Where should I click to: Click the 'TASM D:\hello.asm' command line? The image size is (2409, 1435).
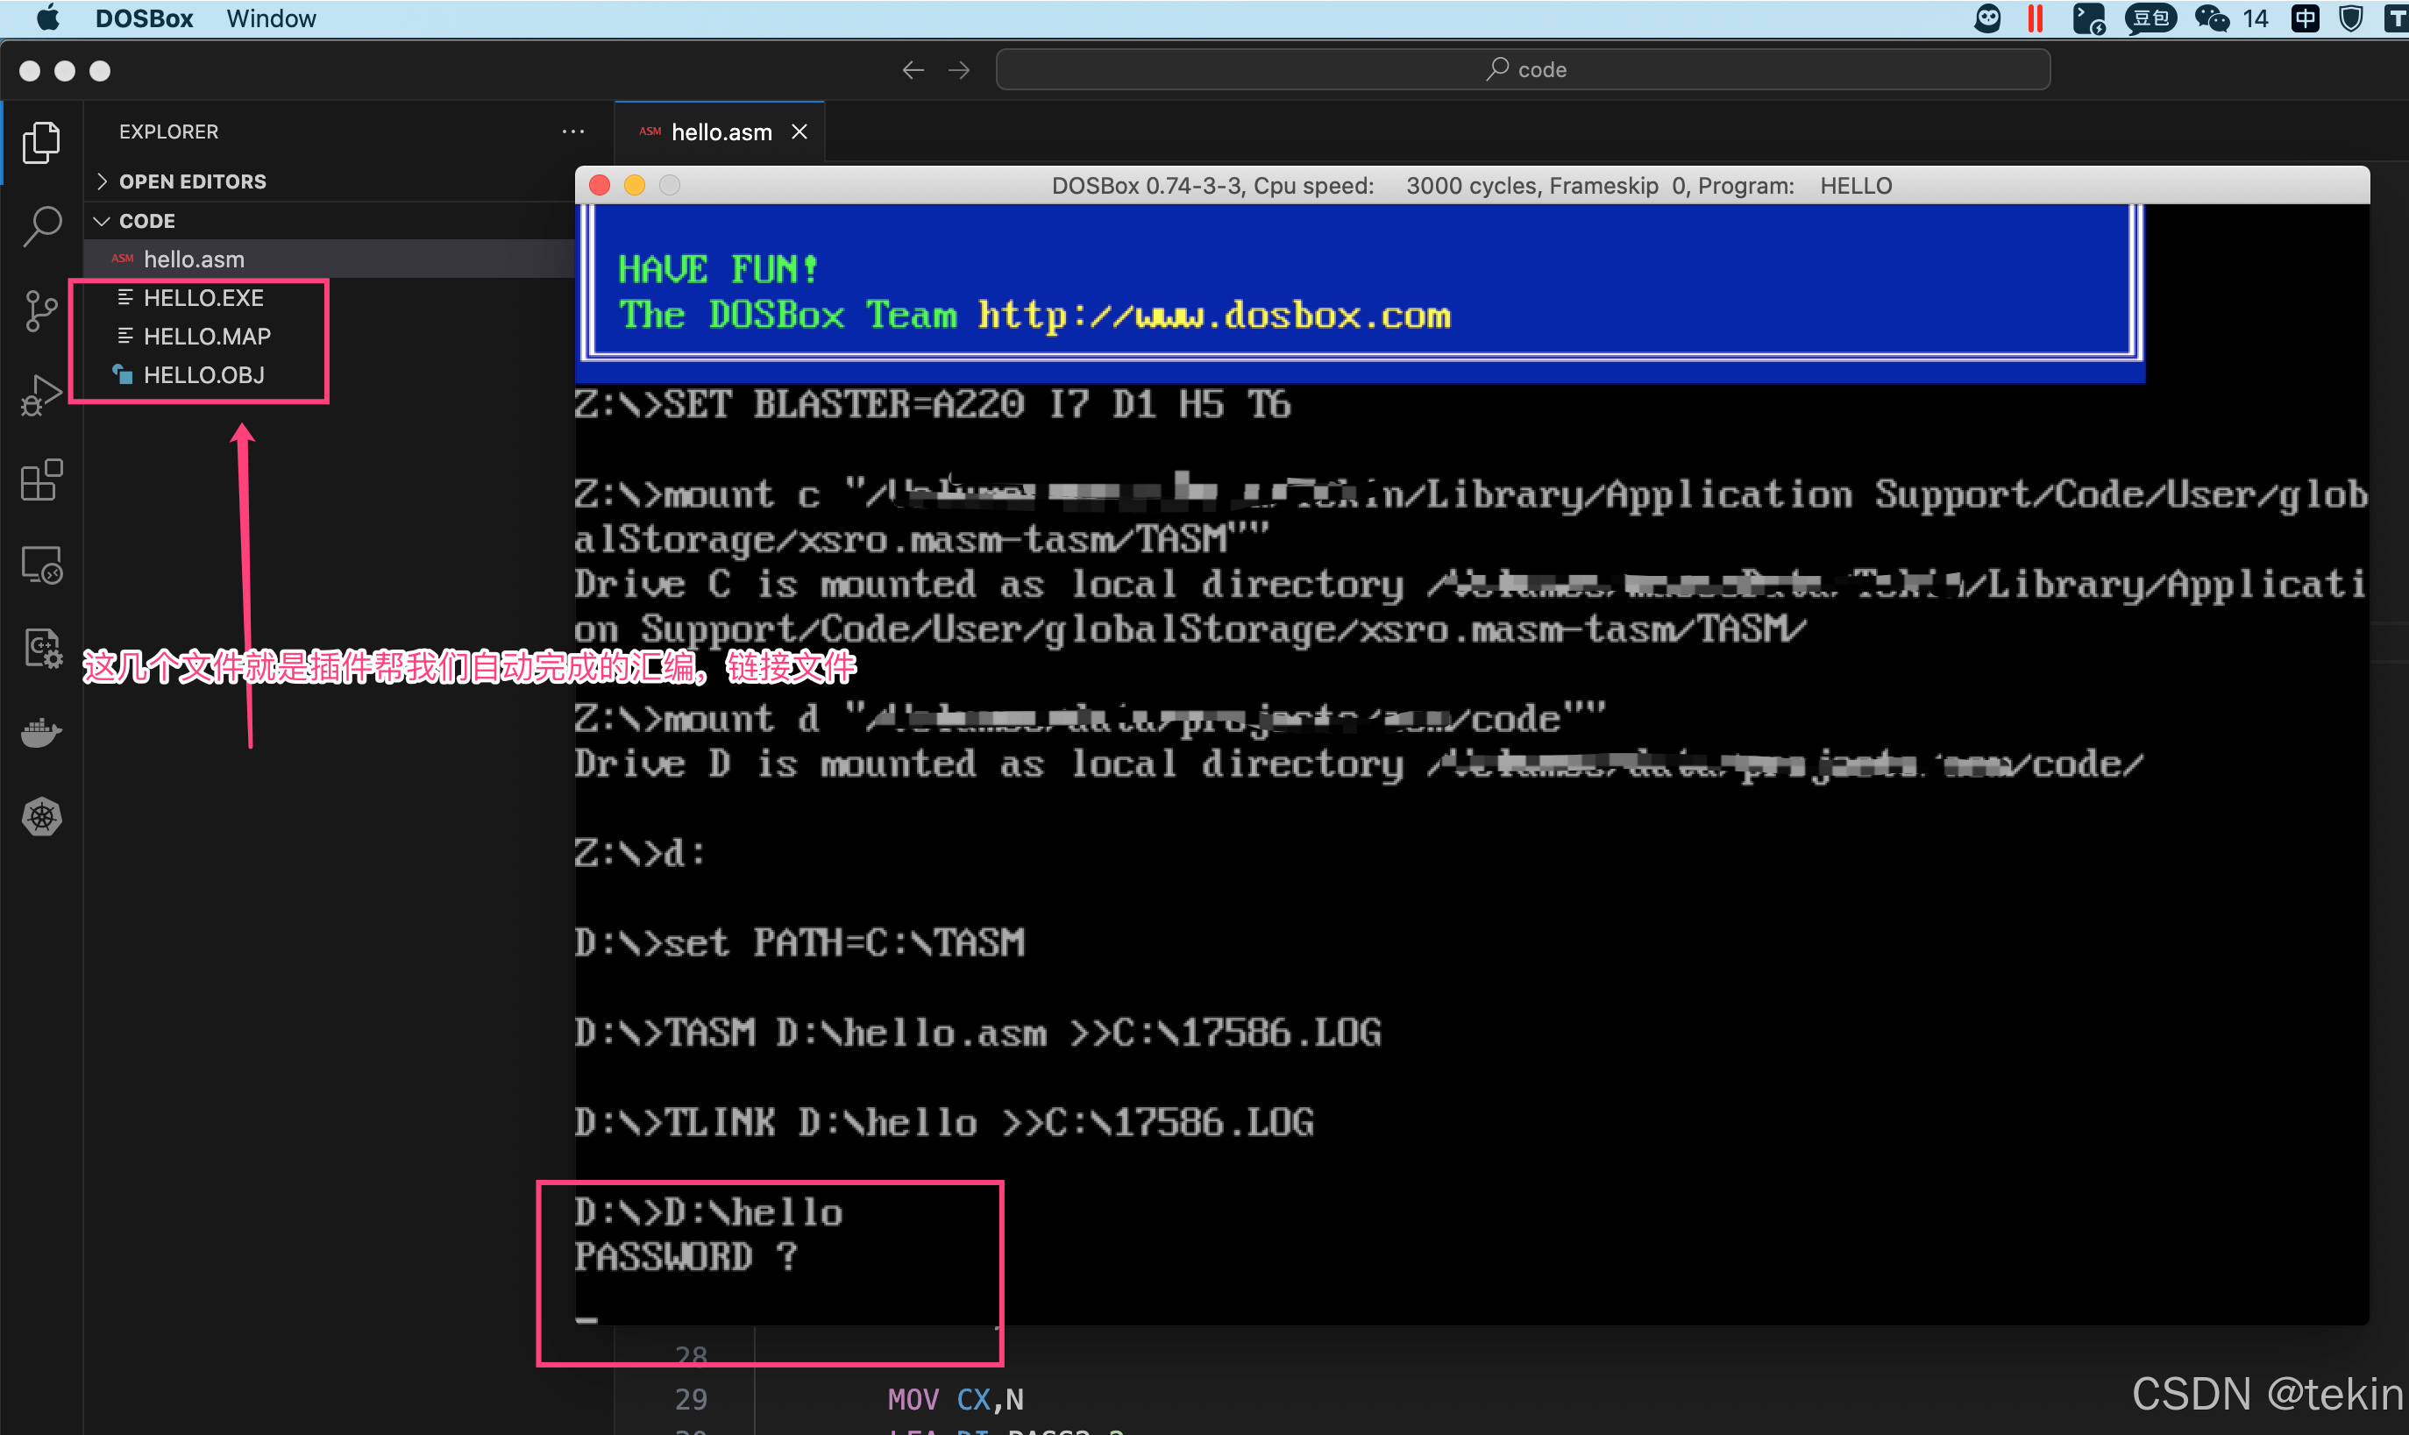click(x=978, y=1033)
